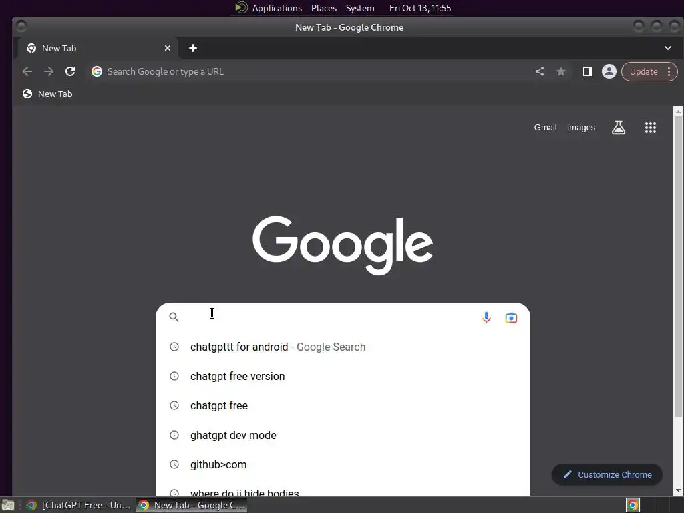Switch to ChatGPT Free taskbar window
The width and height of the screenshot is (684, 513).
79,505
